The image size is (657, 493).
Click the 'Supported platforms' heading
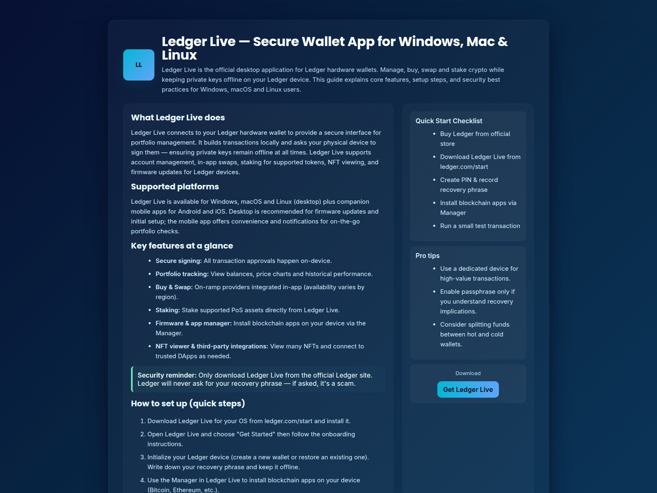(x=175, y=187)
